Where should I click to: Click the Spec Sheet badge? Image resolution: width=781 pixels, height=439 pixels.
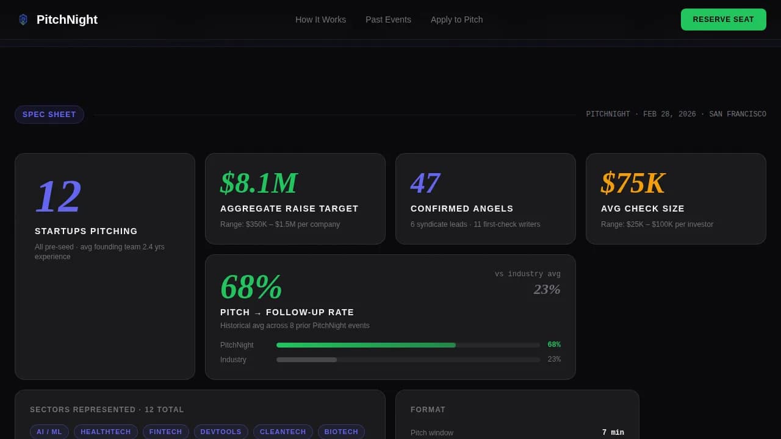pyautogui.click(x=49, y=115)
